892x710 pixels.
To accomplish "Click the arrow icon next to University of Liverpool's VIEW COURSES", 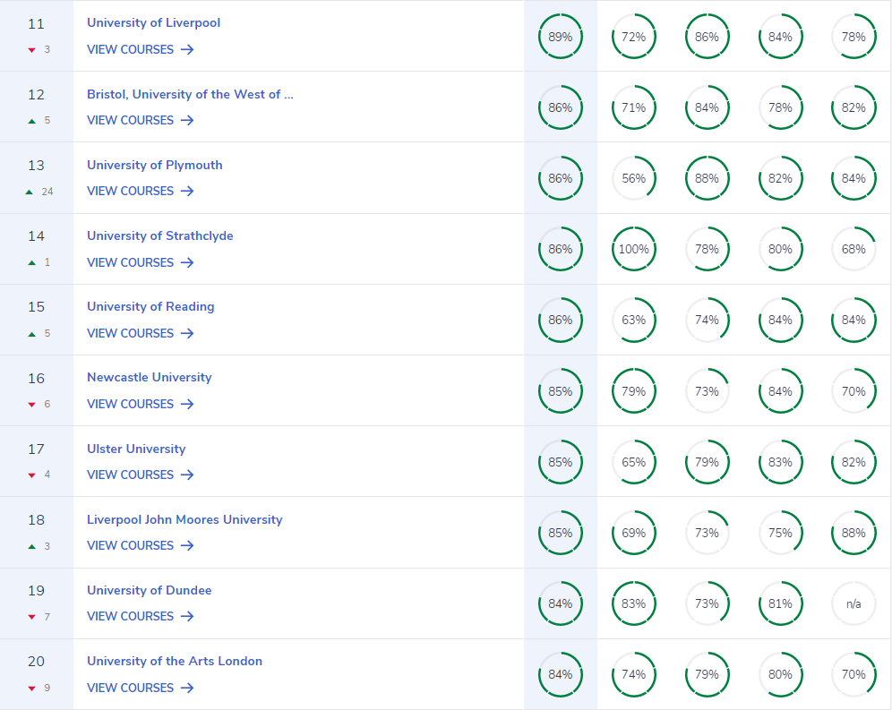I will pyautogui.click(x=186, y=50).
